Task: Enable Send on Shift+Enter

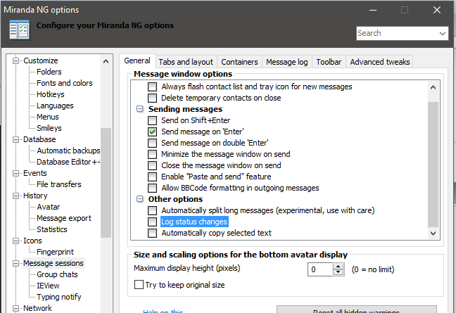Action: point(153,120)
